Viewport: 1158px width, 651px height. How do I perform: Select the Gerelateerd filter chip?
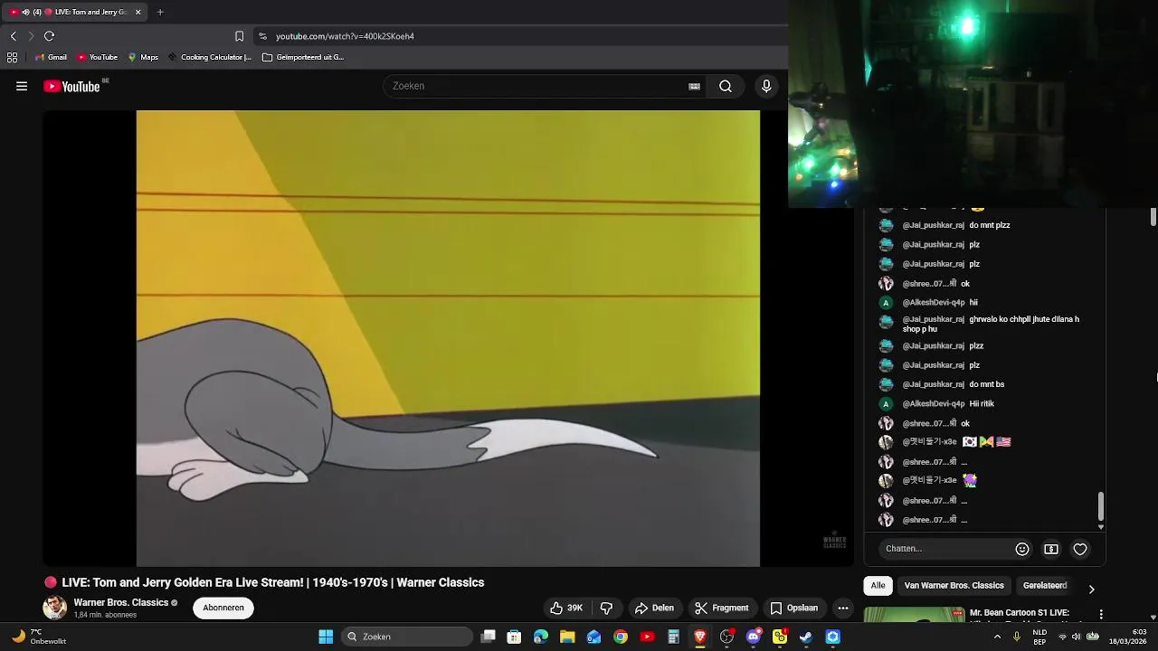(x=1045, y=586)
